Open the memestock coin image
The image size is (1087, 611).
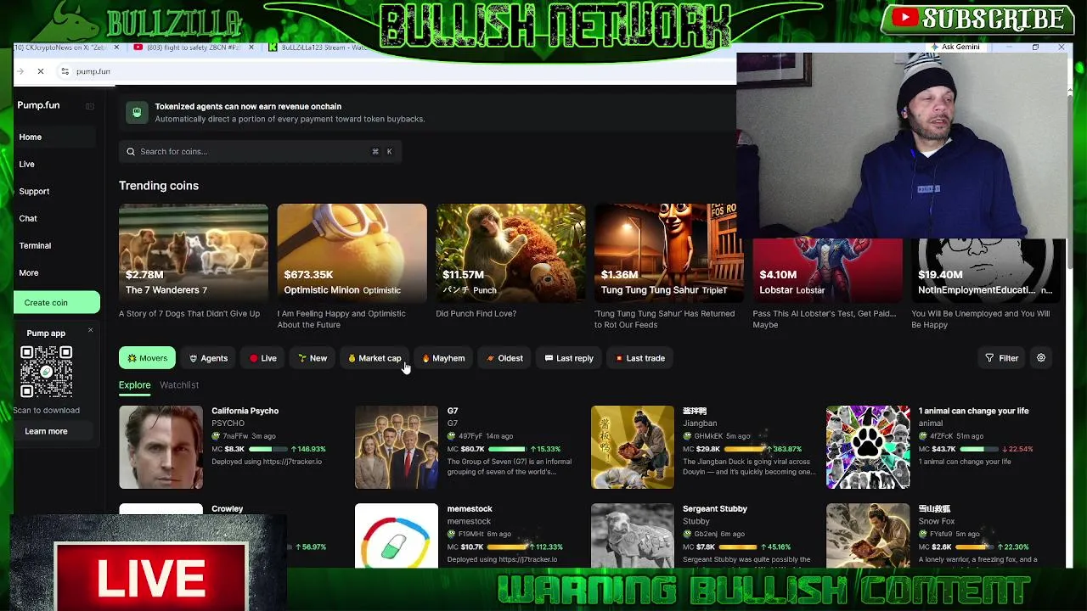pos(397,535)
